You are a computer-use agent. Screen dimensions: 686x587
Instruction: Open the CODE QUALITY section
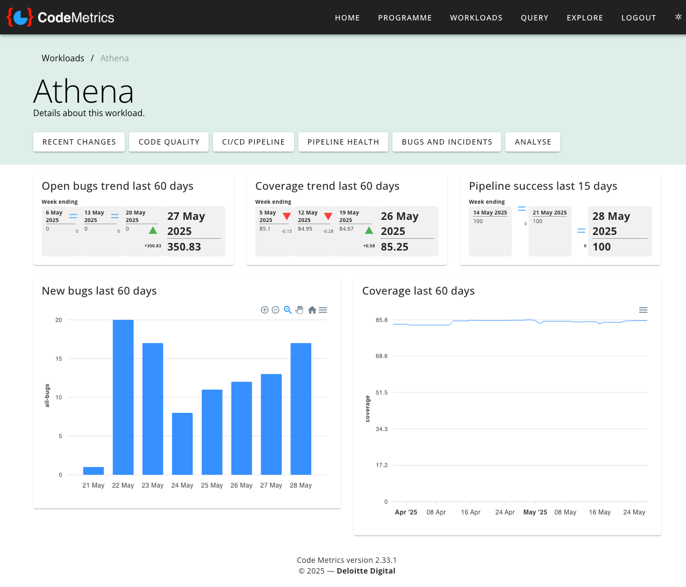tap(169, 142)
